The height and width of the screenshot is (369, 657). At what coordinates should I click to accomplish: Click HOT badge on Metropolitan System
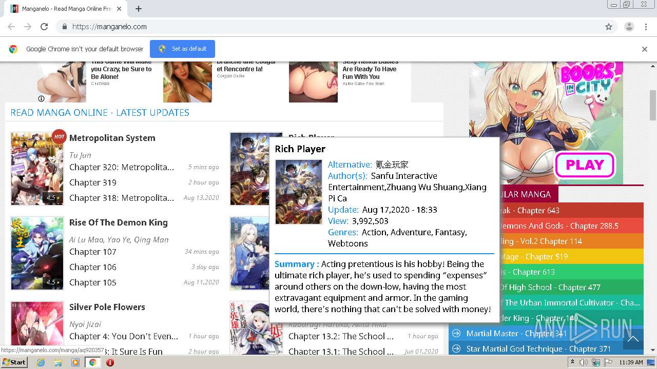(x=59, y=137)
